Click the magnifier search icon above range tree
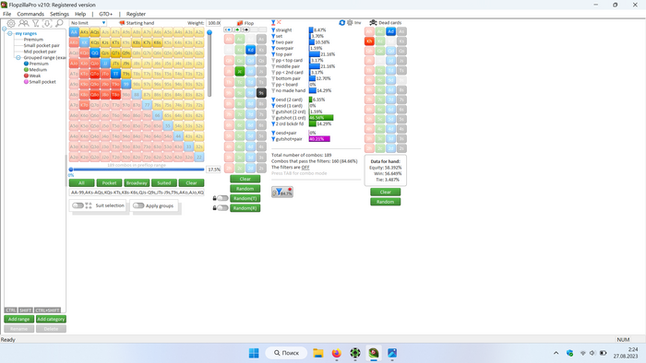Image resolution: width=646 pixels, height=363 pixels. [59, 23]
